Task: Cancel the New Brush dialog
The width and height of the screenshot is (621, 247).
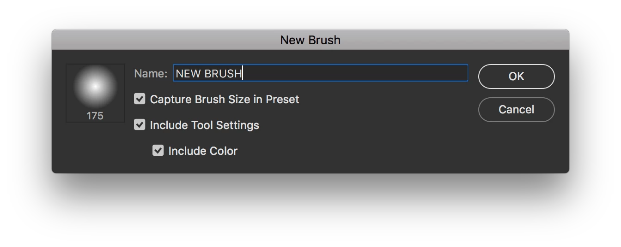Action: click(x=516, y=110)
